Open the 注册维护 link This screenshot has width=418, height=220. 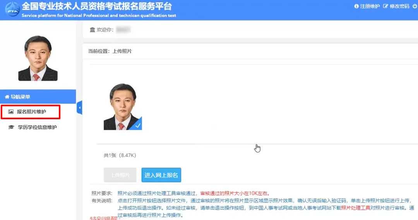tap(370, 7)
